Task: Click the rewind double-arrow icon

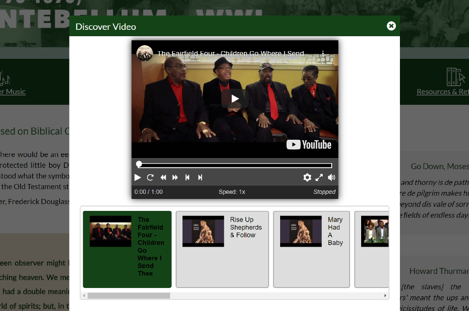Action: coord(163,178)
